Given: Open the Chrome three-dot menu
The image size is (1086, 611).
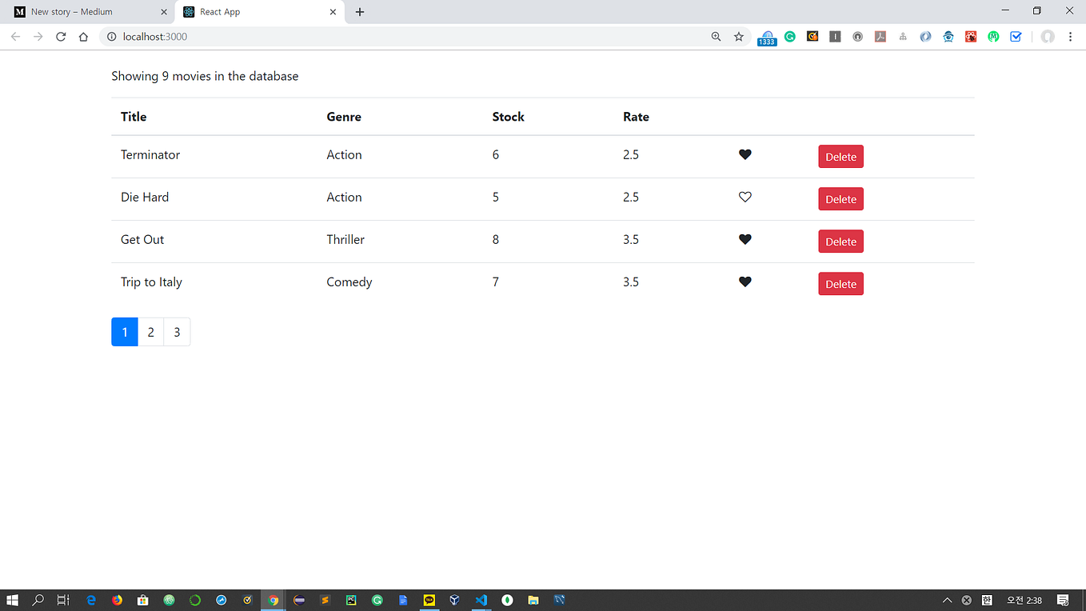Looking at the screenshot, I should pyautogui.click(x=1070, y=36).
